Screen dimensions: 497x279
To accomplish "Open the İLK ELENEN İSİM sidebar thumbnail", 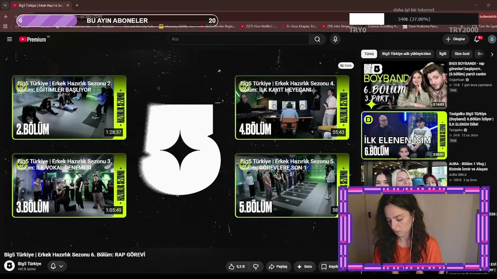I will coord(404,136).
